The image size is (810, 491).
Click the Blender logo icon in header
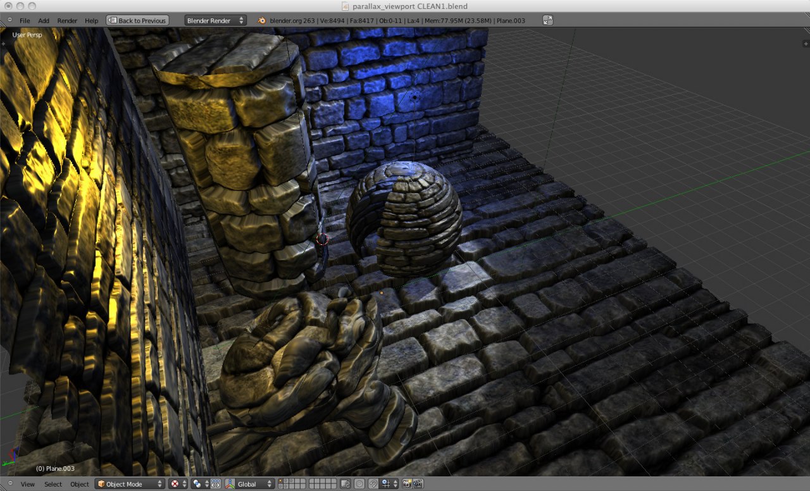261,20
